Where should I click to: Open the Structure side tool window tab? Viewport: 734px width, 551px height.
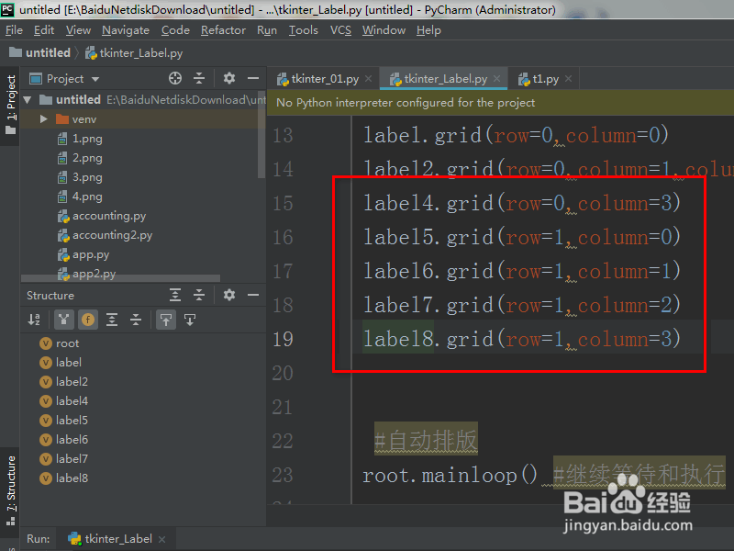click(x=10, y=490)
